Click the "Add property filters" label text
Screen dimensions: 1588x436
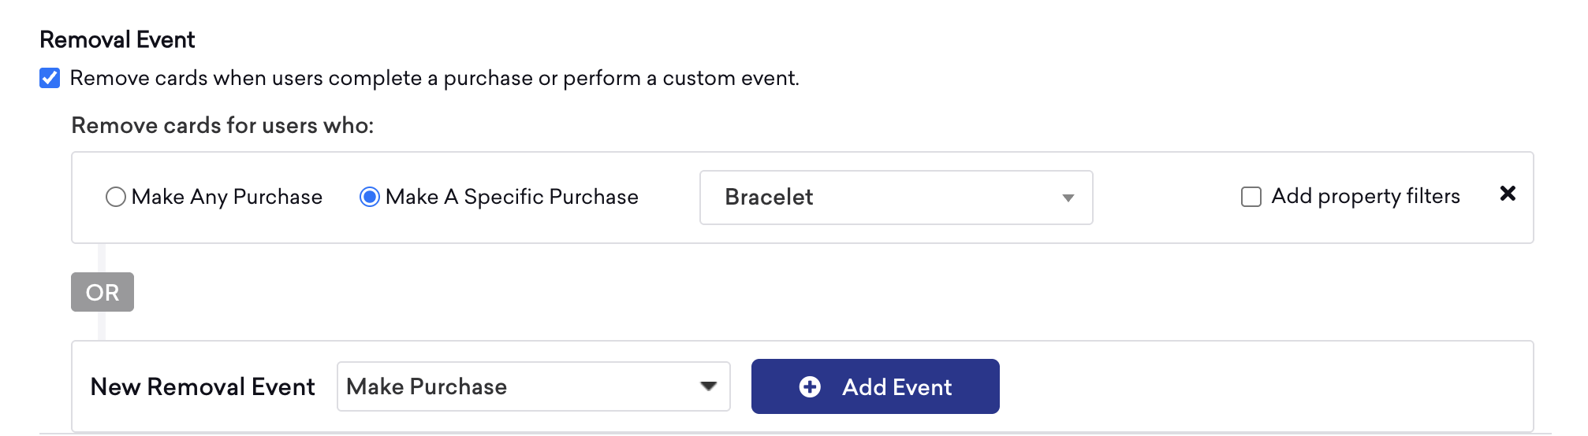(1366, 196)
